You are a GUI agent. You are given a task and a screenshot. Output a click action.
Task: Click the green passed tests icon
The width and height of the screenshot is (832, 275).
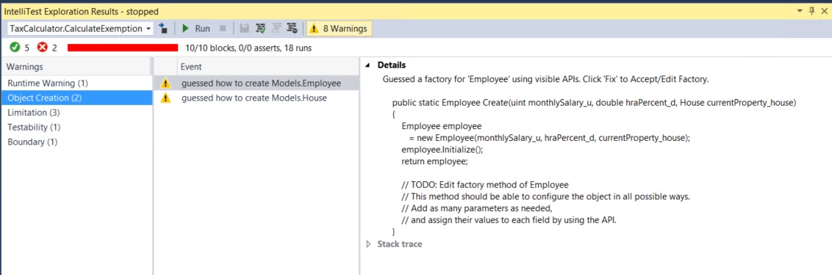pos(15,48)
